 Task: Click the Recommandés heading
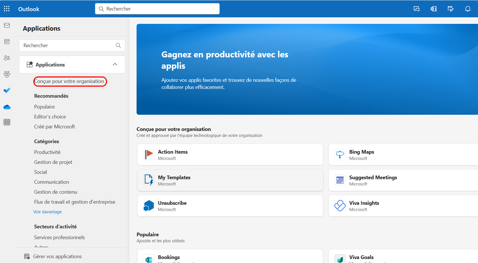pyautogui.click(x=51, y=96)
